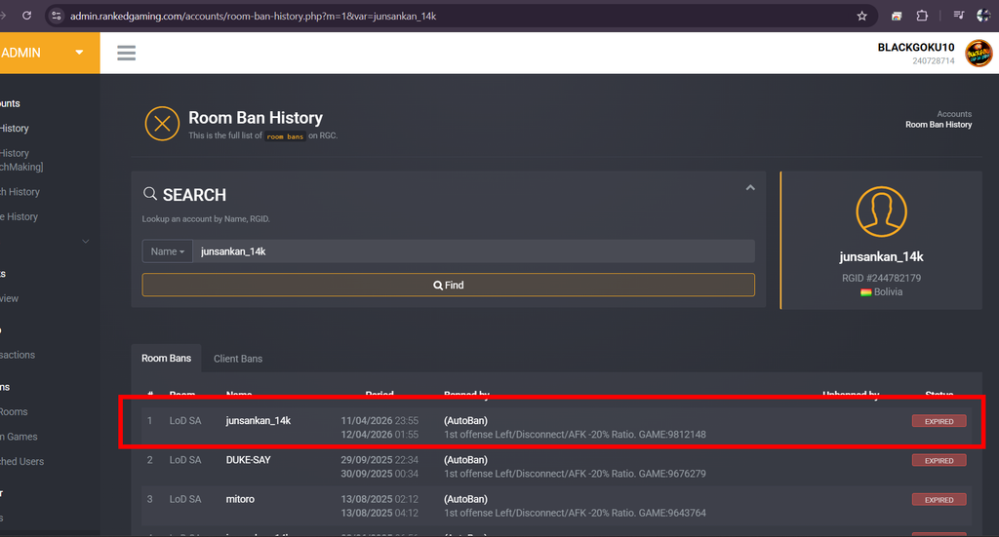Open the Games link in the sidebar
Viewport: 999px width, 537px height.
coord(20,437)
